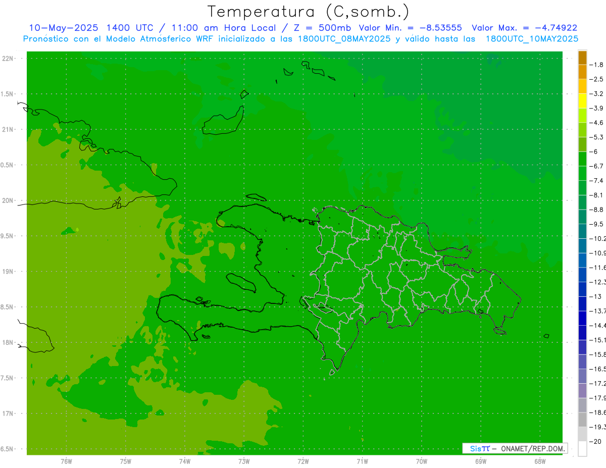Click the "Valor Max. = -4.74922" text
The image size is (606, 468).
[524, 28]
